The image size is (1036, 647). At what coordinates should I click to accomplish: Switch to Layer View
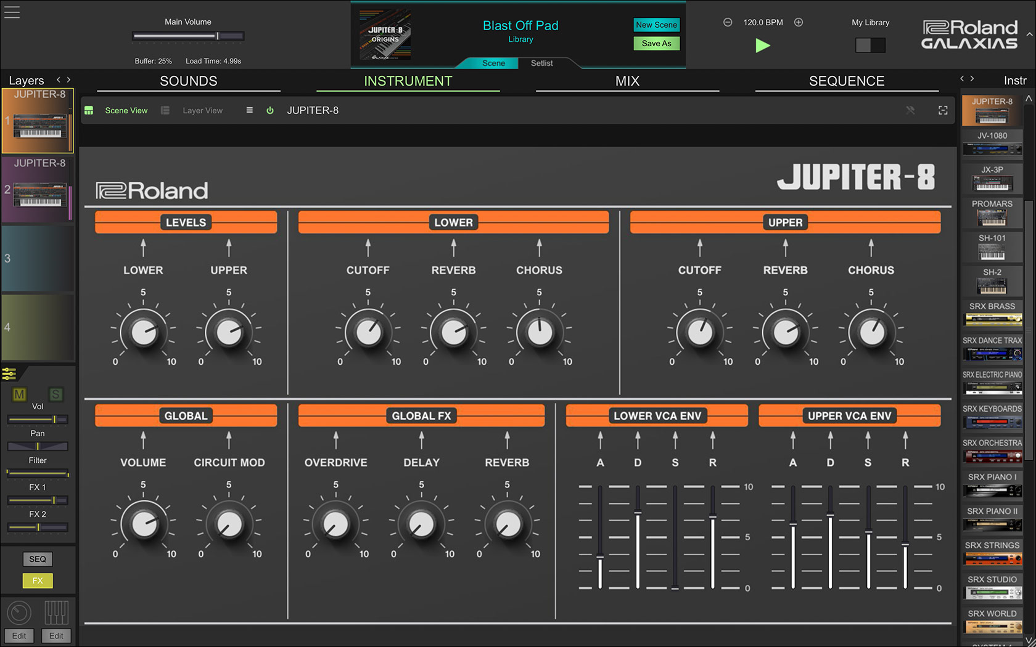[x=202, y=110]
